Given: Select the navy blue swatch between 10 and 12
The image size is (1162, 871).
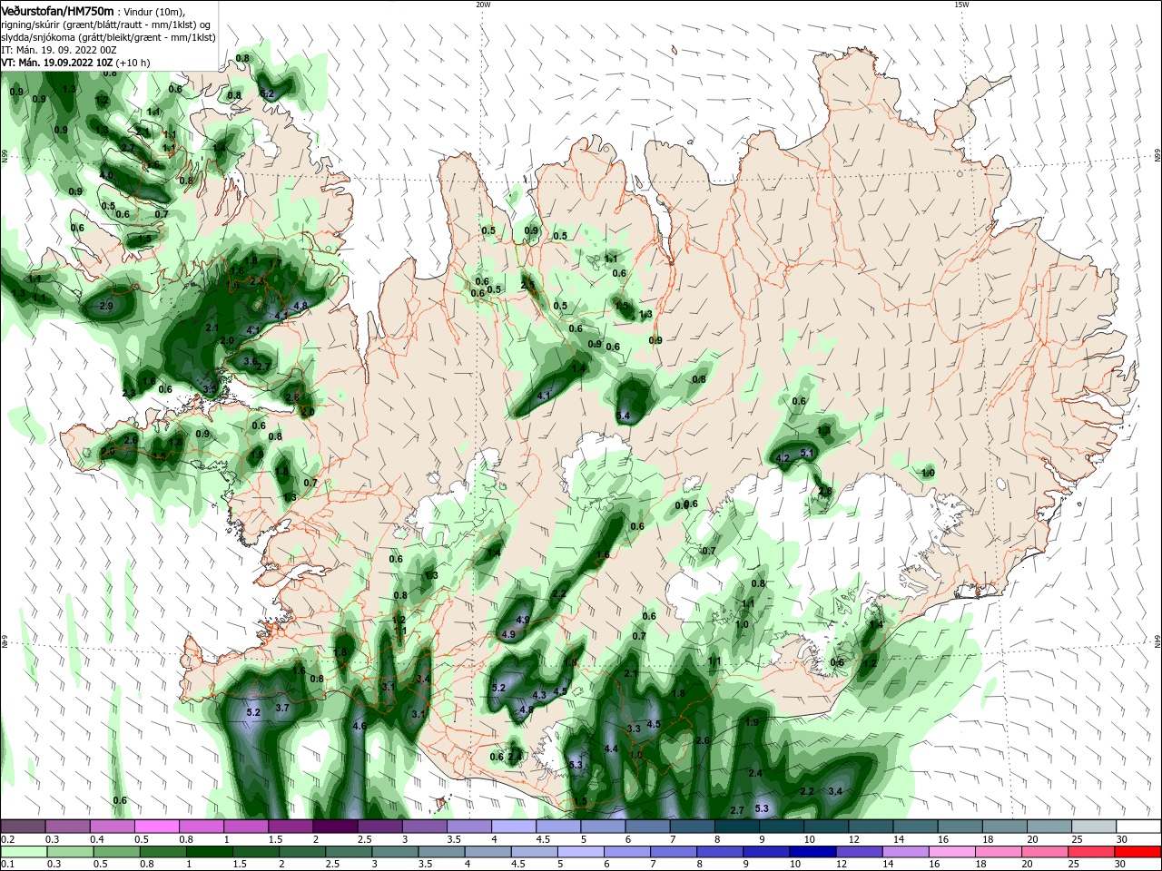Looking at the screenshot, I should click(812, 852).
